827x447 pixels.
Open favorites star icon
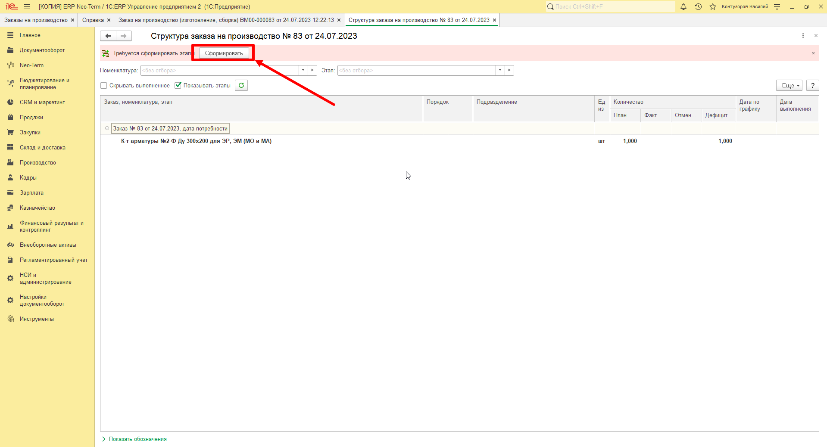point(713,6)
